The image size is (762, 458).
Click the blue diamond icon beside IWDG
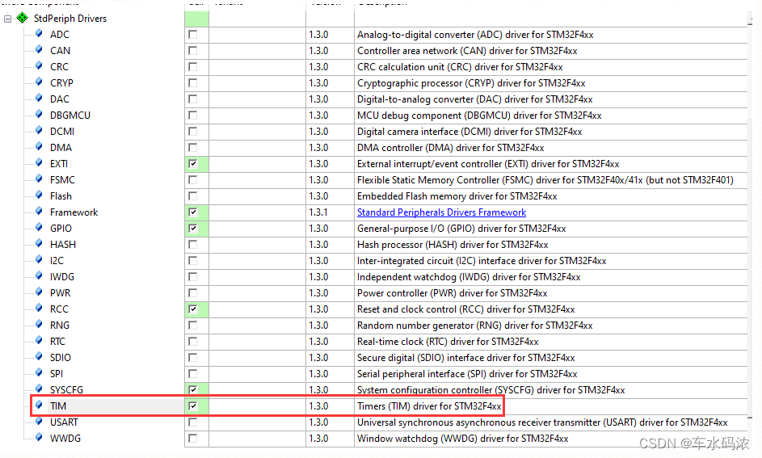[40, 276]
